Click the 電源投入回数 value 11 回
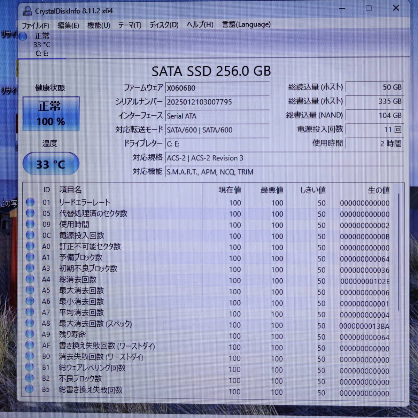Image resolution: width=418 pixels, height=418 pixels. pyautogui.click(x=374, y=130)
